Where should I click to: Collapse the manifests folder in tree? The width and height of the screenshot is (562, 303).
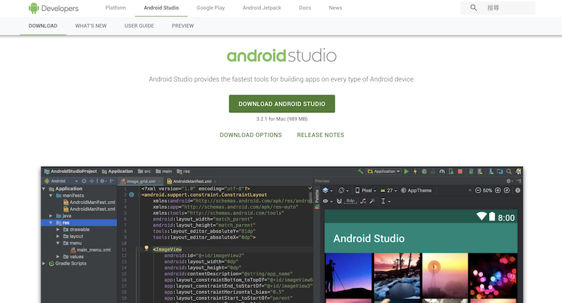click(51, 195)
